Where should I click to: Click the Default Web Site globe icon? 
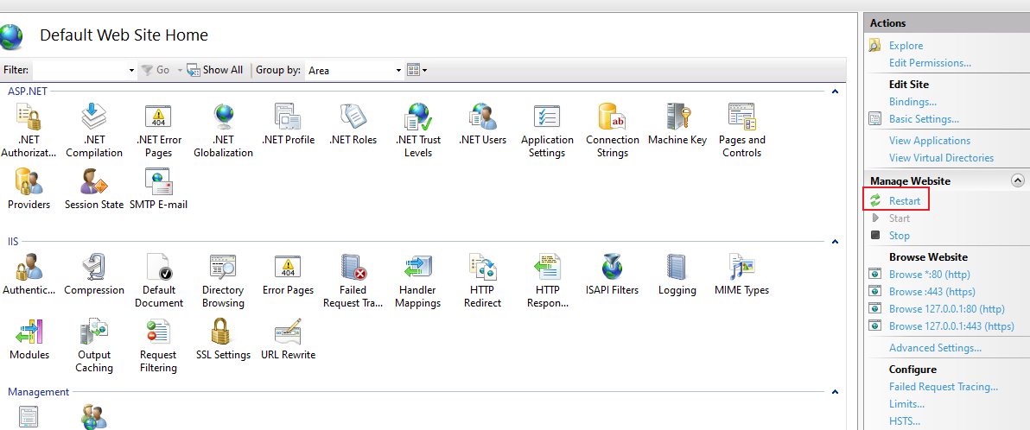(x=11, y=37)
